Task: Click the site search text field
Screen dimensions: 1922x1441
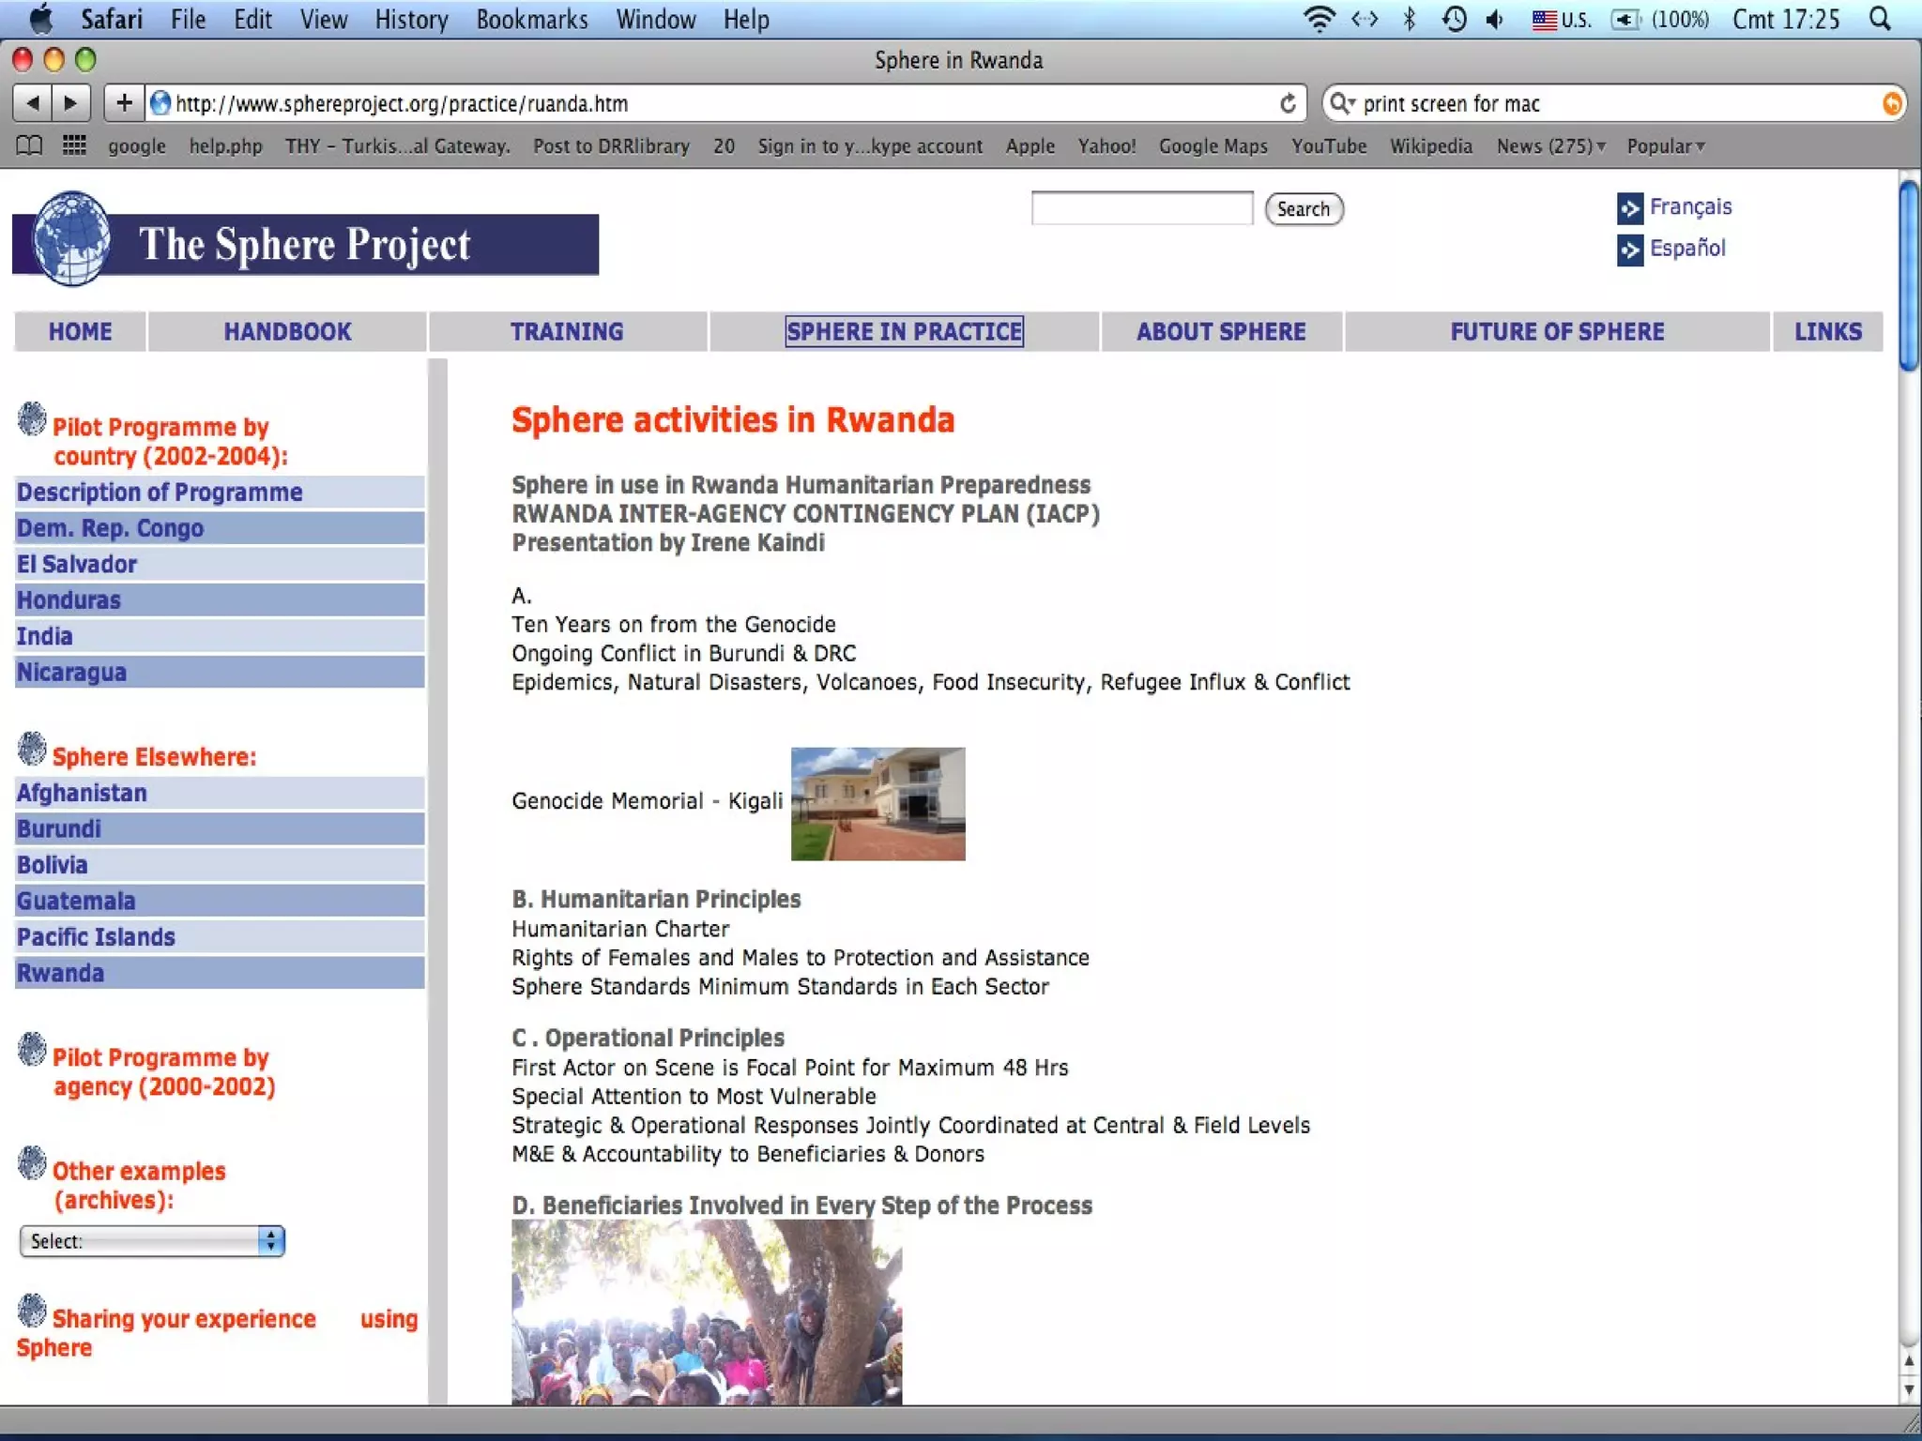Action: (1141, 208)
